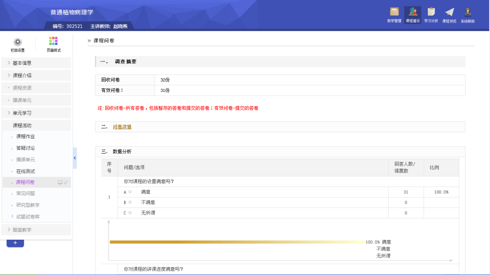
Task: Collapse sidebar with the left arrow handle
Action: (74, 158)
